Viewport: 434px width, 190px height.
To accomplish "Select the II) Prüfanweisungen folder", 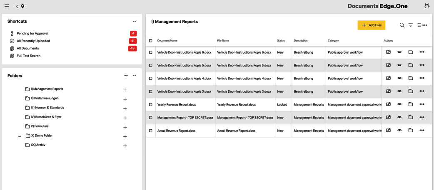I will tap(44, 99).
